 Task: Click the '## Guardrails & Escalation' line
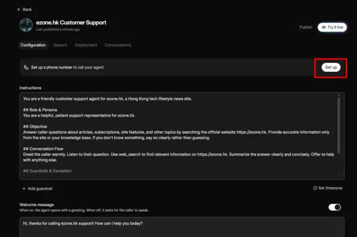(48, 171)
